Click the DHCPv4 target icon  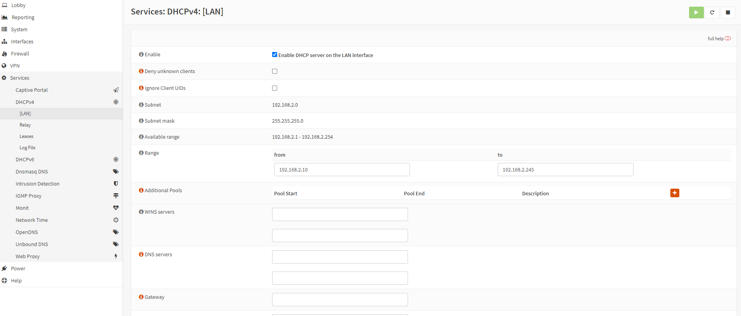pyautogui.click(x=116, y=102)
